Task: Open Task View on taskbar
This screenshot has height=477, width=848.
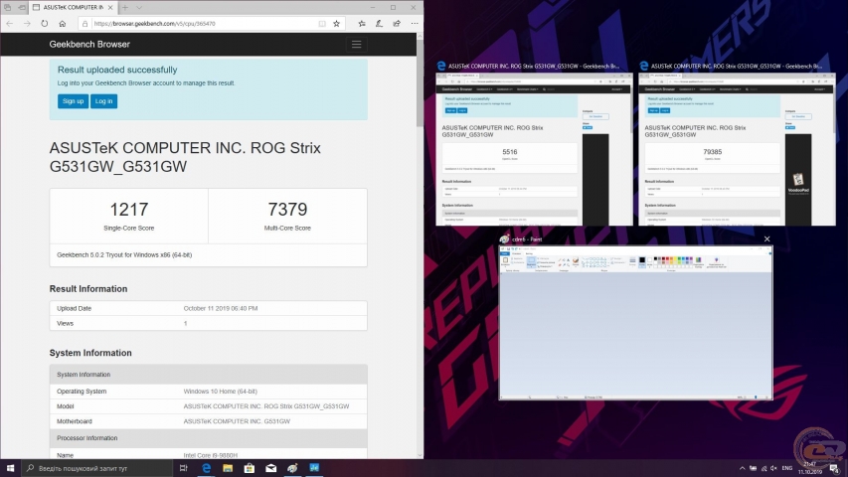Action: 183,468
